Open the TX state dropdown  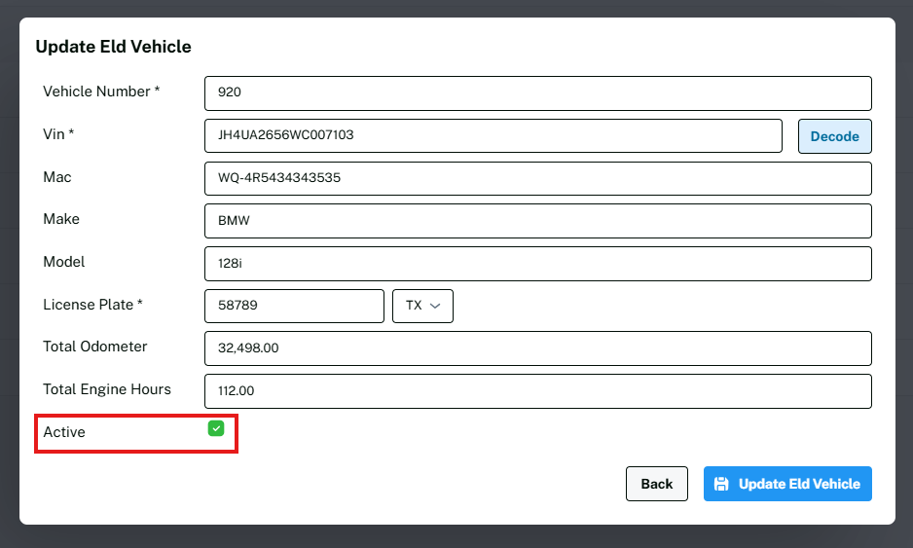point(422,306)
